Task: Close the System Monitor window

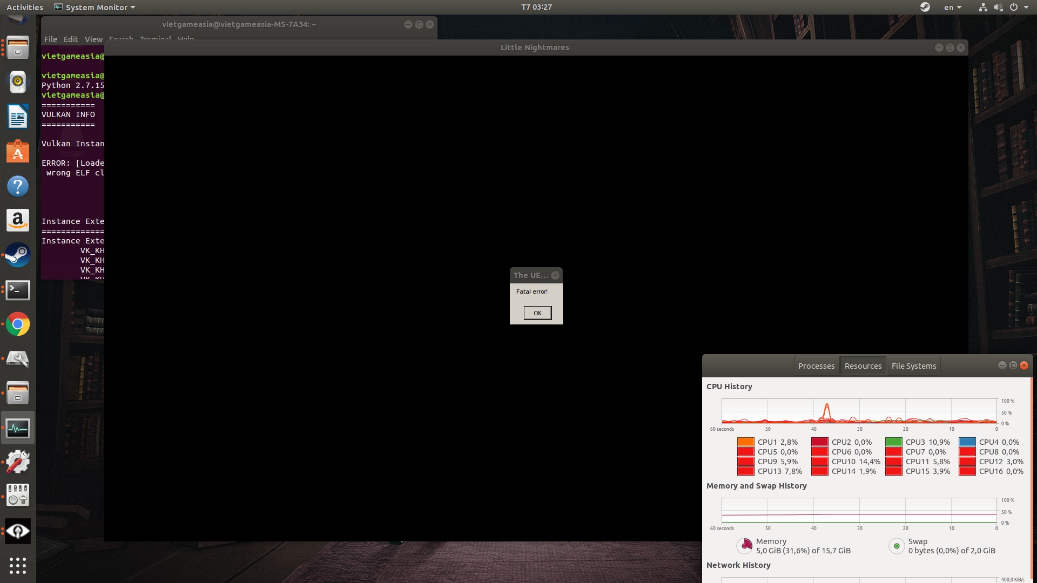Action: 1024,365
